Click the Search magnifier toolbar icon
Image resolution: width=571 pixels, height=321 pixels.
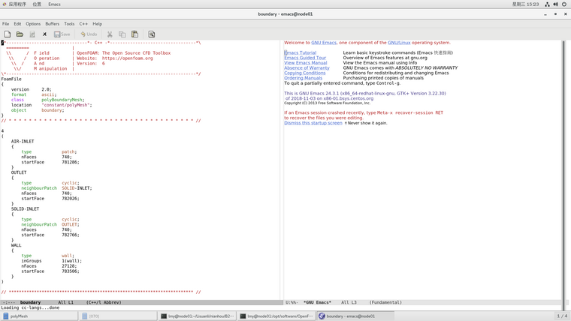point(151,34)
